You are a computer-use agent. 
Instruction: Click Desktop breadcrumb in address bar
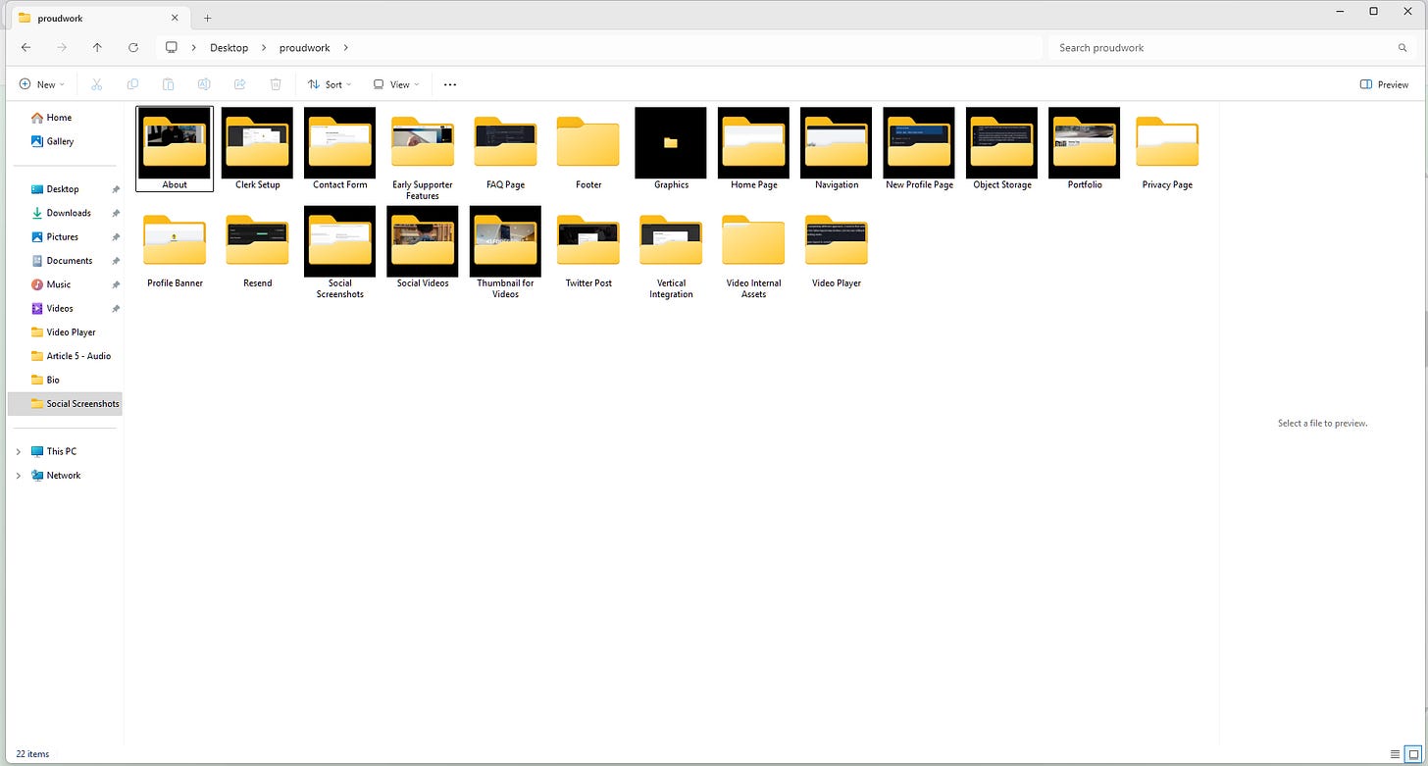[x=229, y=47]
